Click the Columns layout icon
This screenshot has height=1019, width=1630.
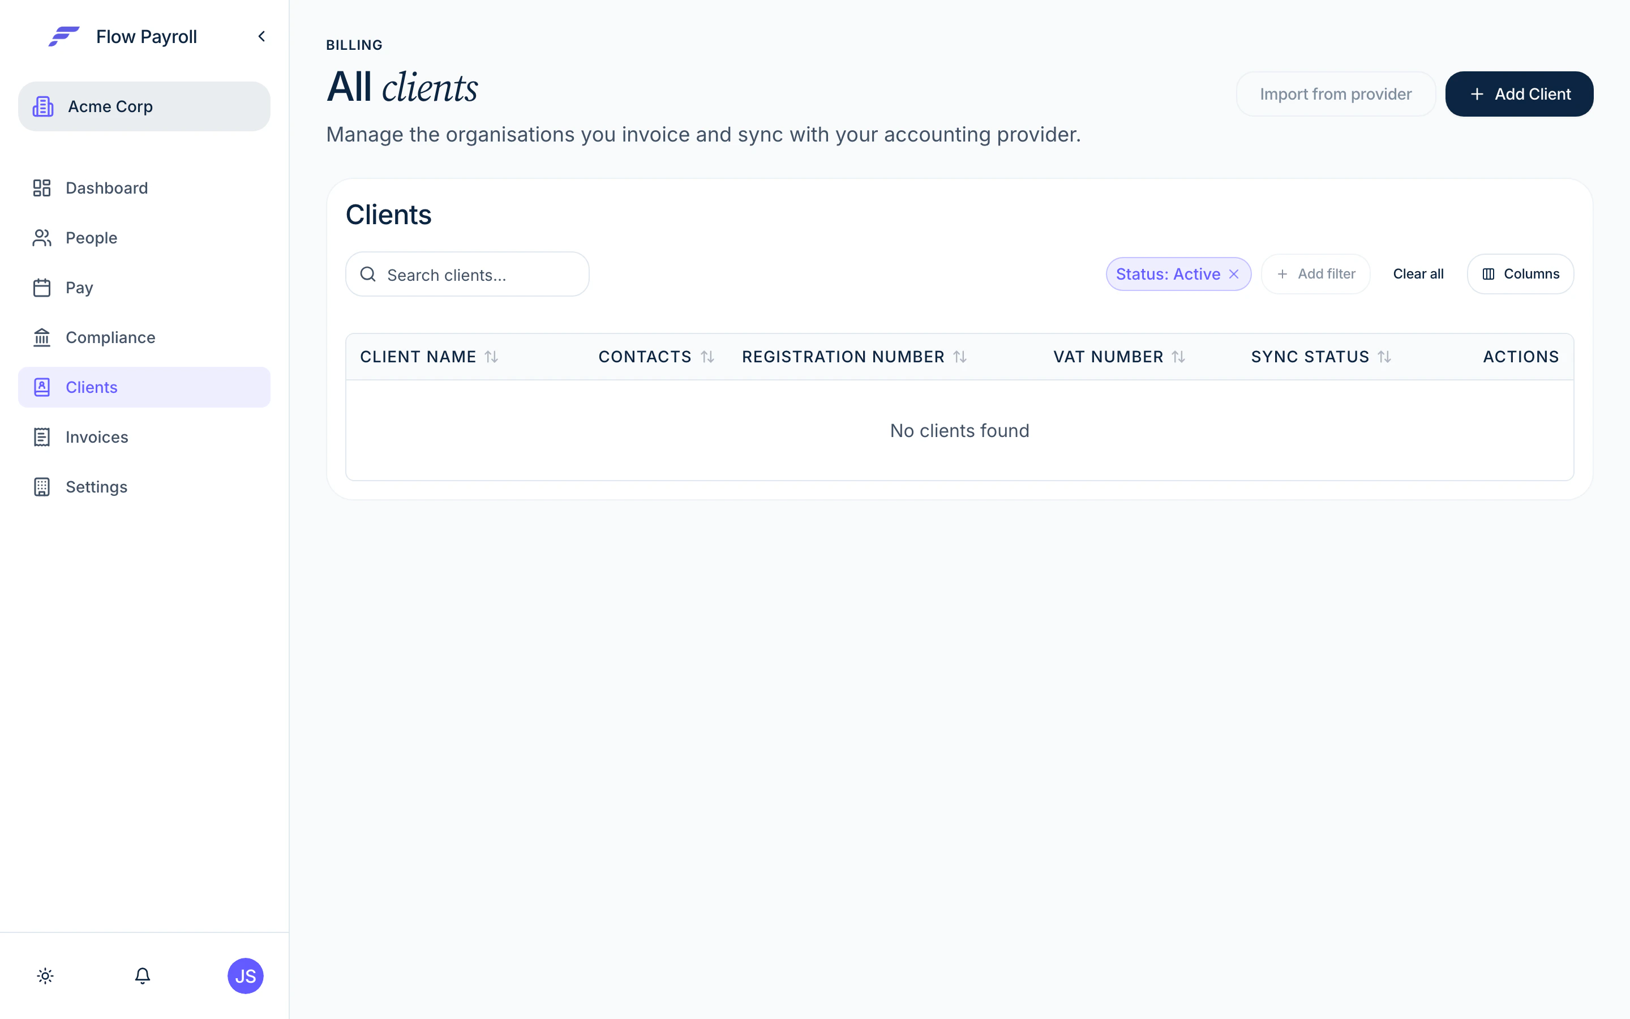pyautogui.click(x=1489, y=275)
